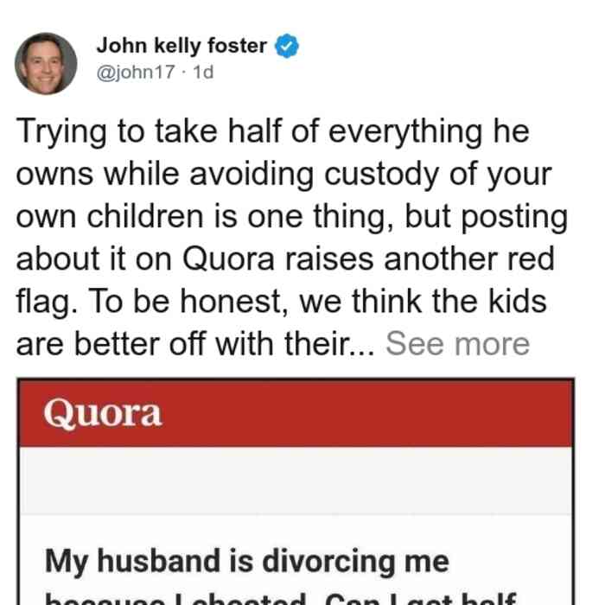Click the word 'posting' in the post

[x=515, y=218]
